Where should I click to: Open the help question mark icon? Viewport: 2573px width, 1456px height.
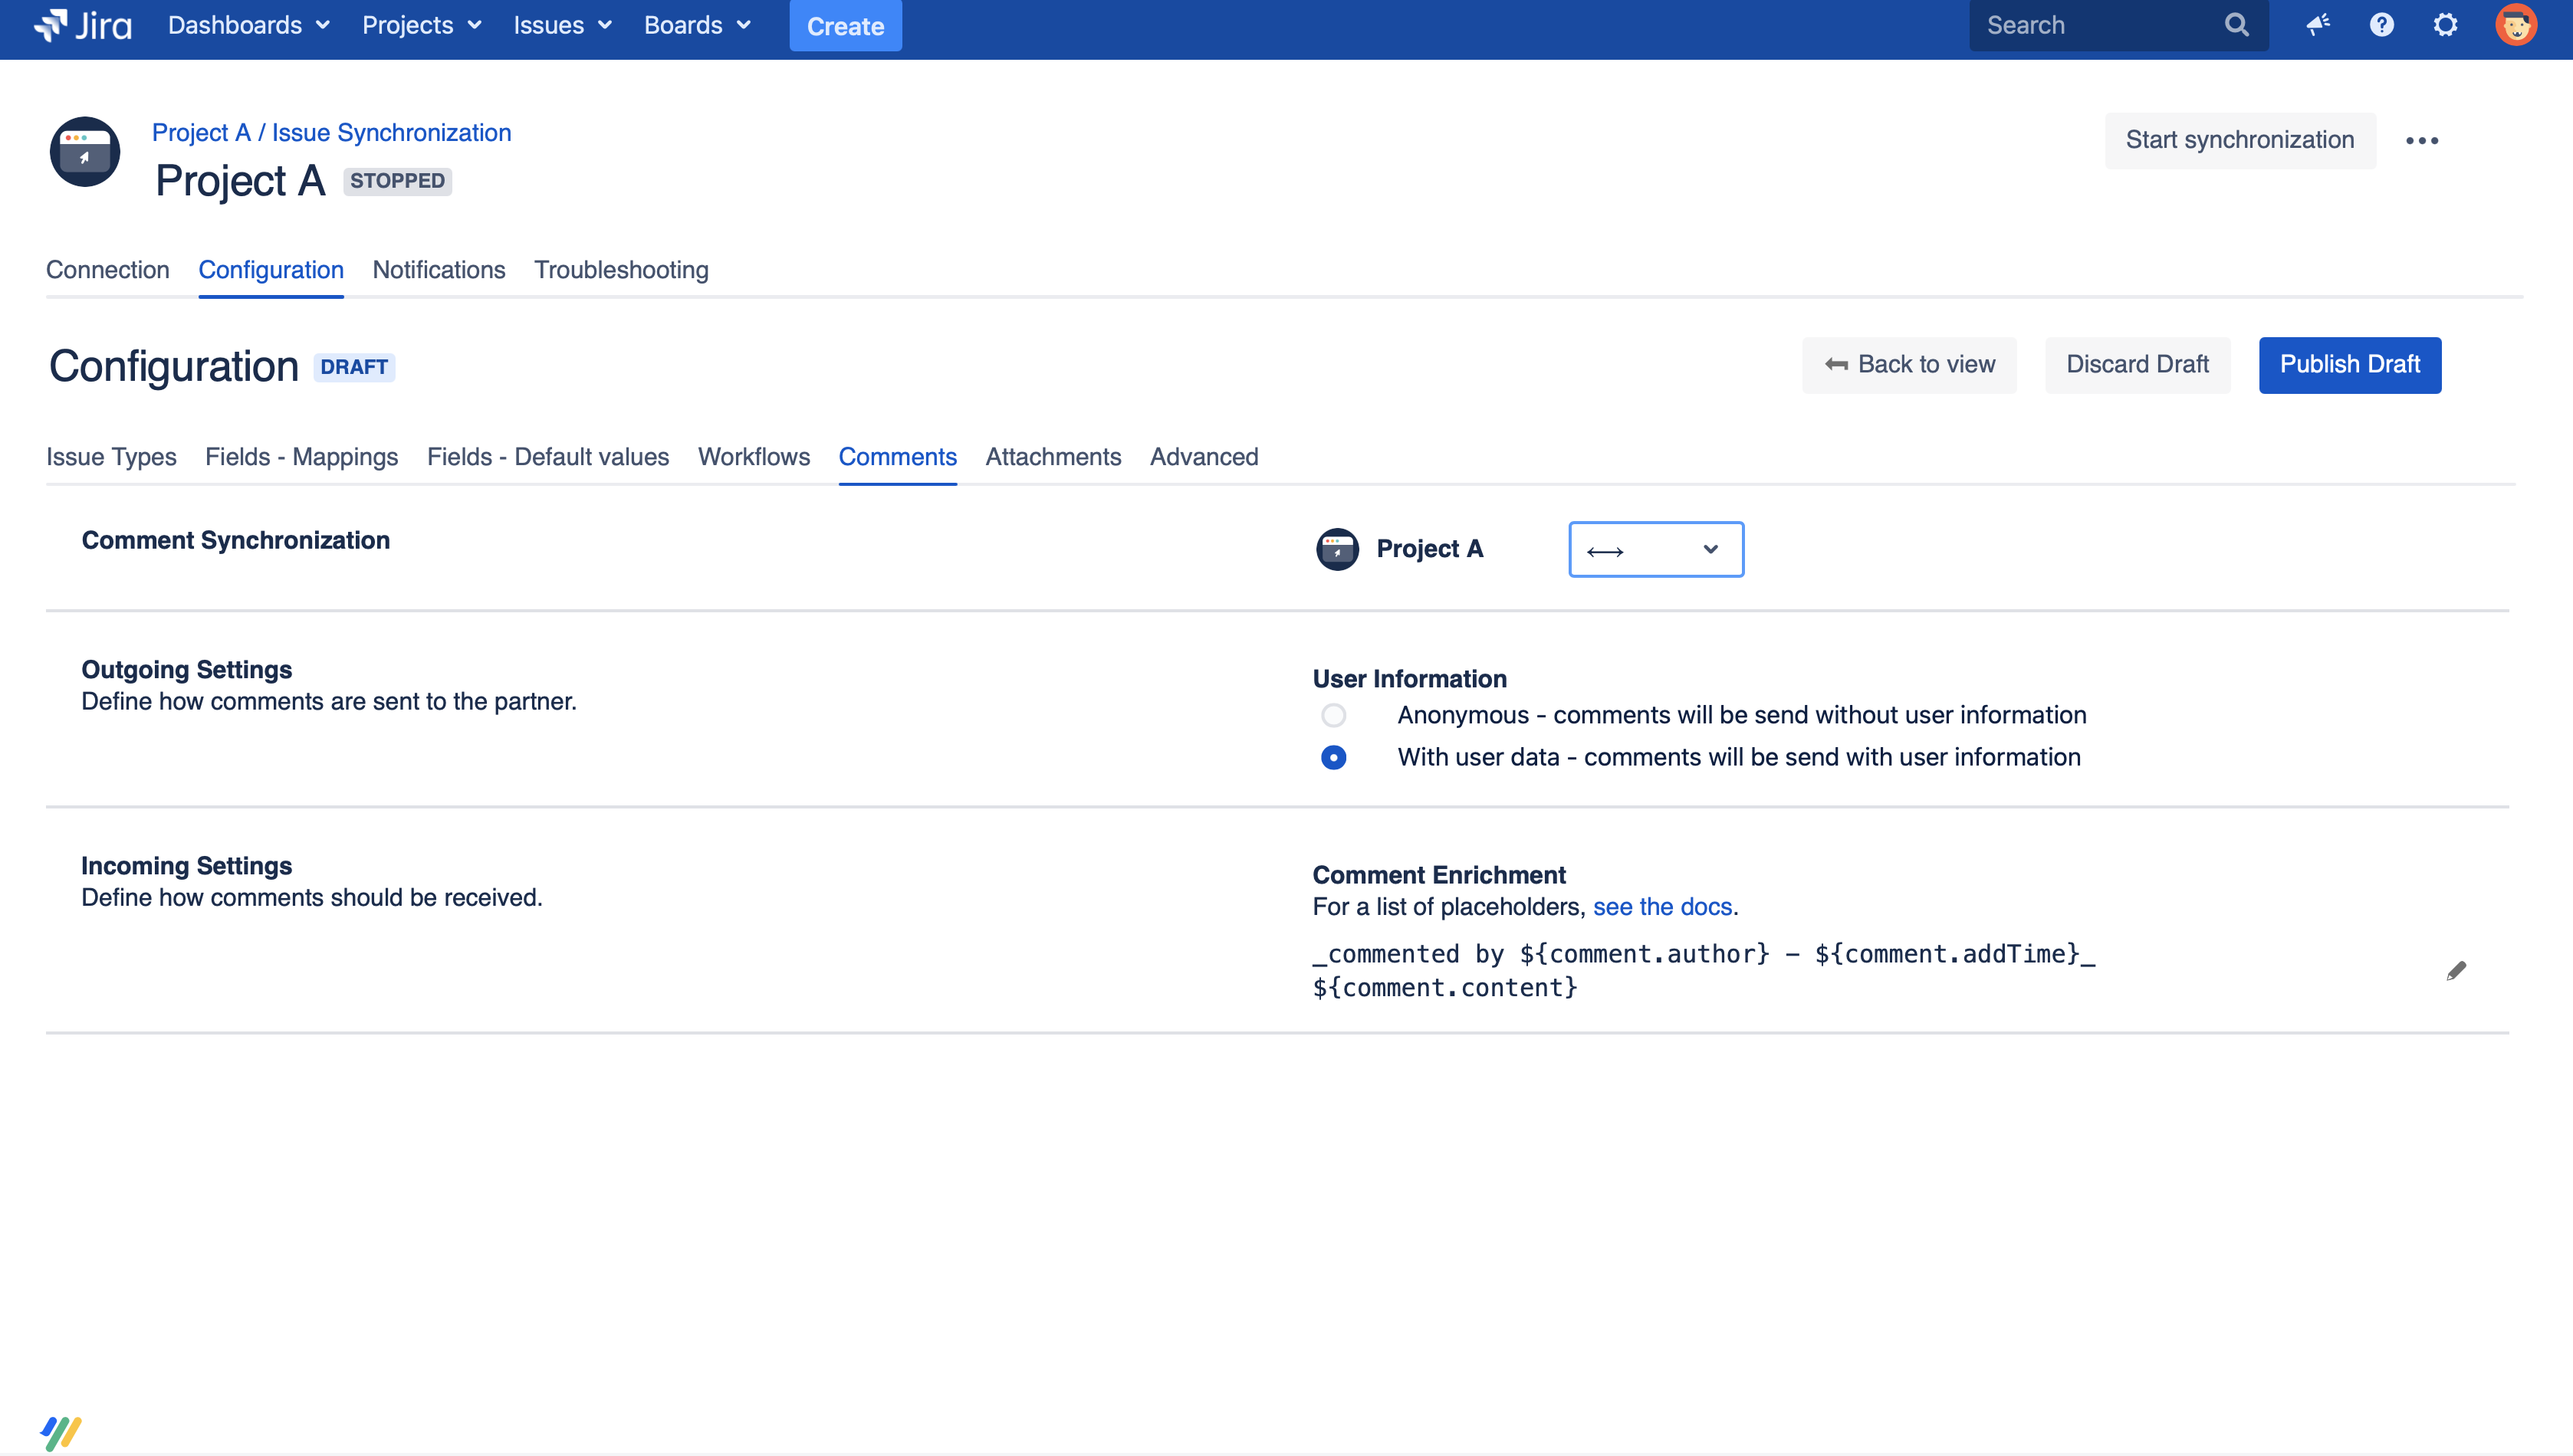(x=2382, y=25)
